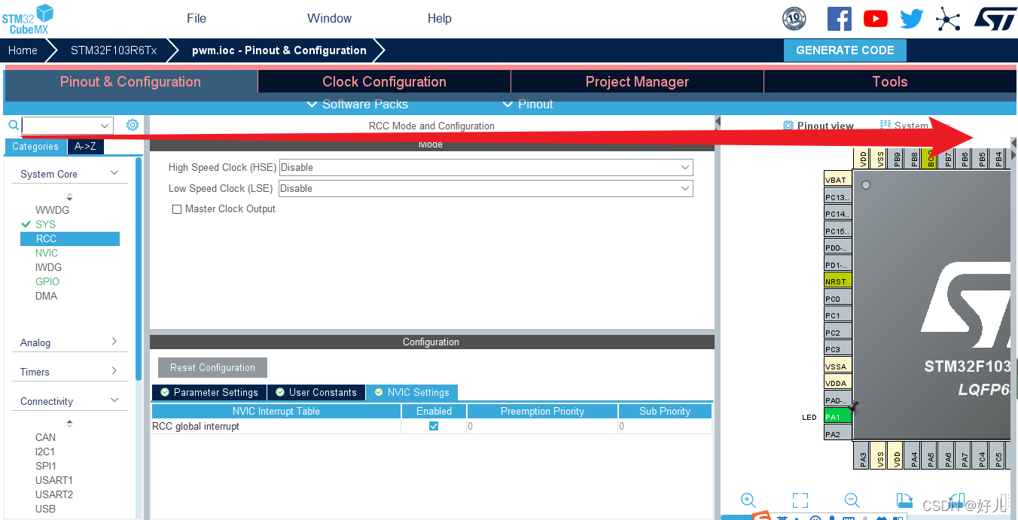
Task: Select the PC3 pin on chip
Action: [x=838, y=349]
